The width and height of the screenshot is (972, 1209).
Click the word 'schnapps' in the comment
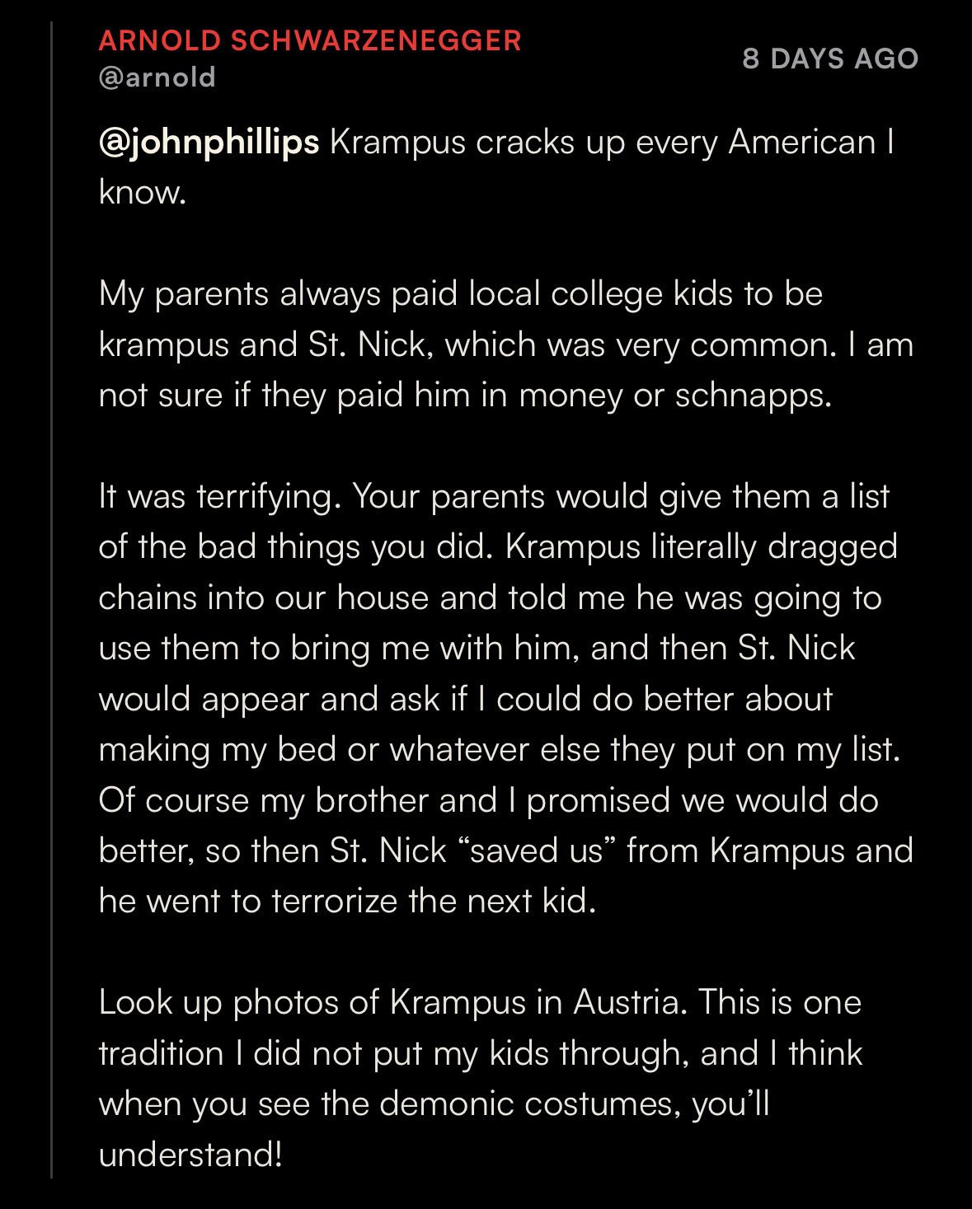(749, 396)
